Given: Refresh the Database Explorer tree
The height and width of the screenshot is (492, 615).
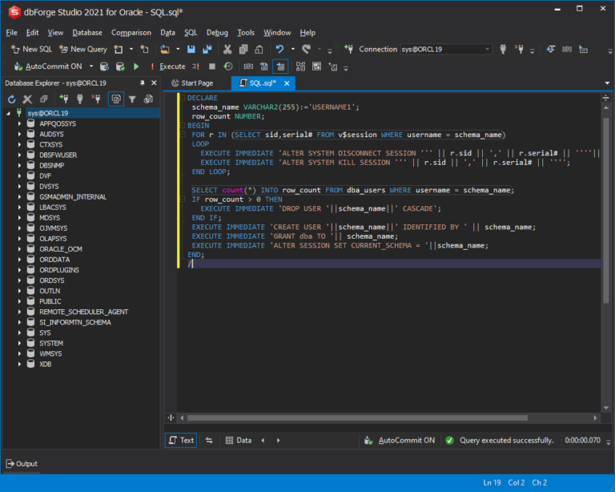Looking at the screenshot, I should coord(12,99).
